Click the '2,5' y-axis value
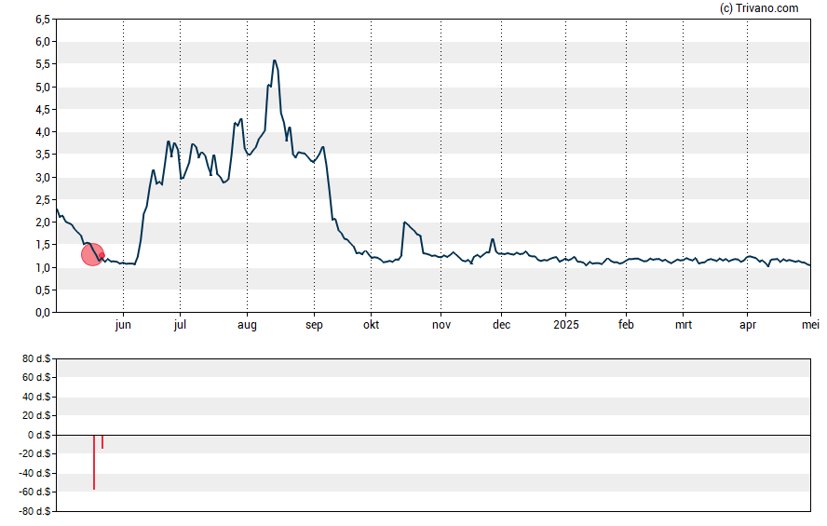Viewport: 827px width, 526px height. (x=43, y=200)
